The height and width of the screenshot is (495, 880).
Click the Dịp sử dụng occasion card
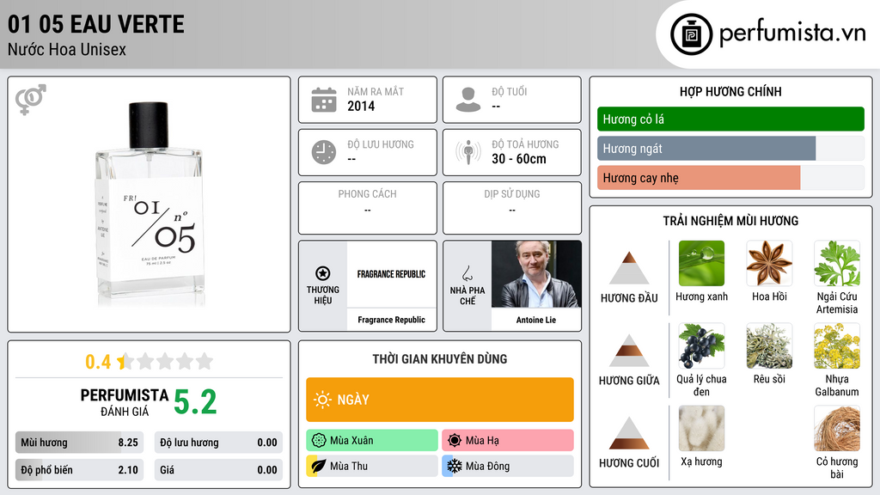pyautogui.click(x=512, y=208)
